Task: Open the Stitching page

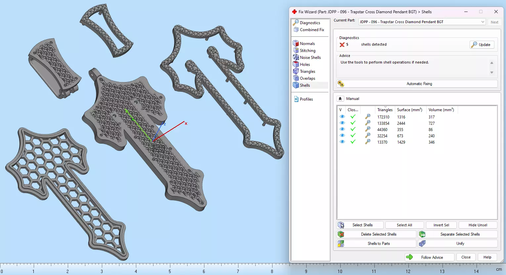Action: point(308,51)
